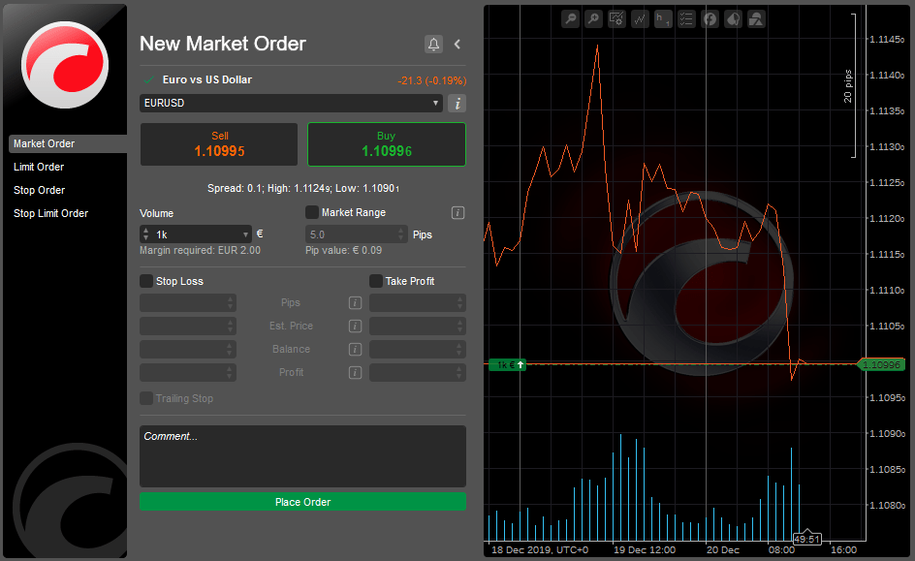
Task: Open the h1 timeframe selector icon
Action: coord(663,18)
